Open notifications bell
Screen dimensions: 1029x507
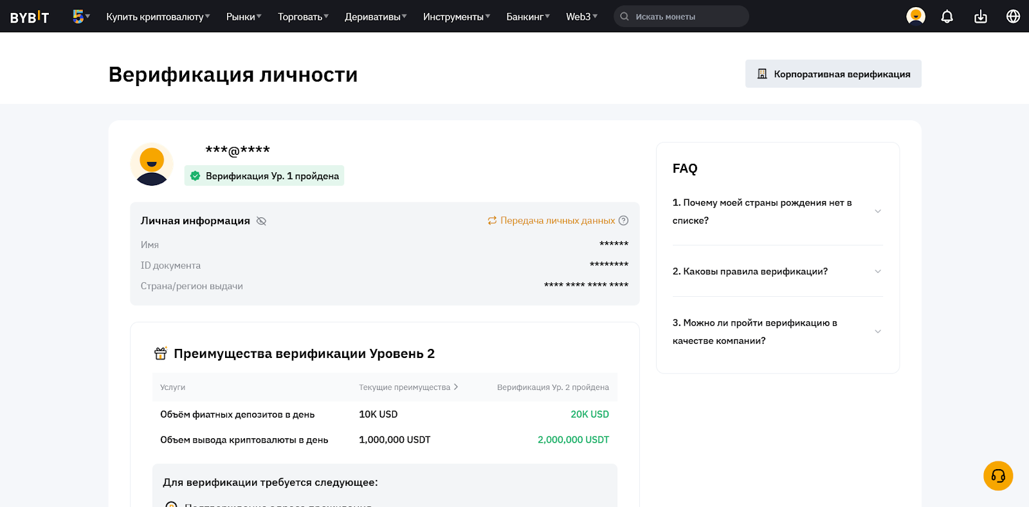pos(947,17)
